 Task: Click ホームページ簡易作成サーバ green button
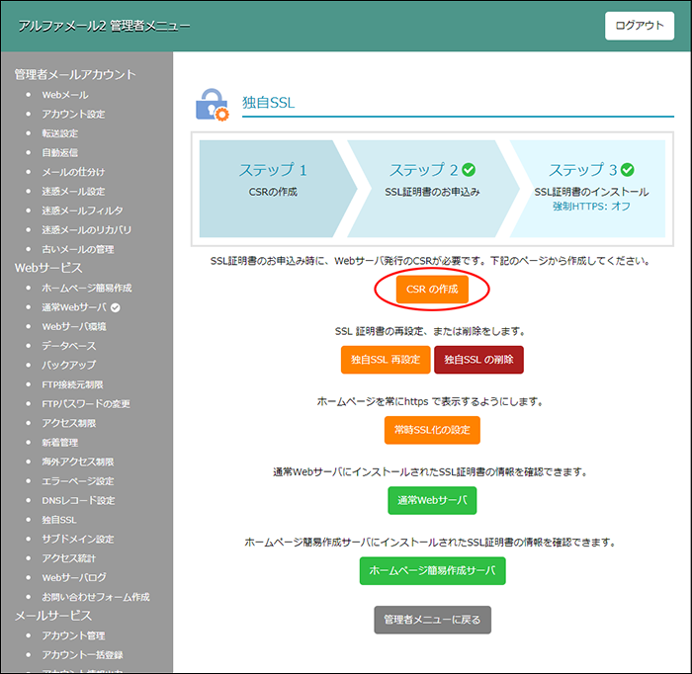[433, 571]
